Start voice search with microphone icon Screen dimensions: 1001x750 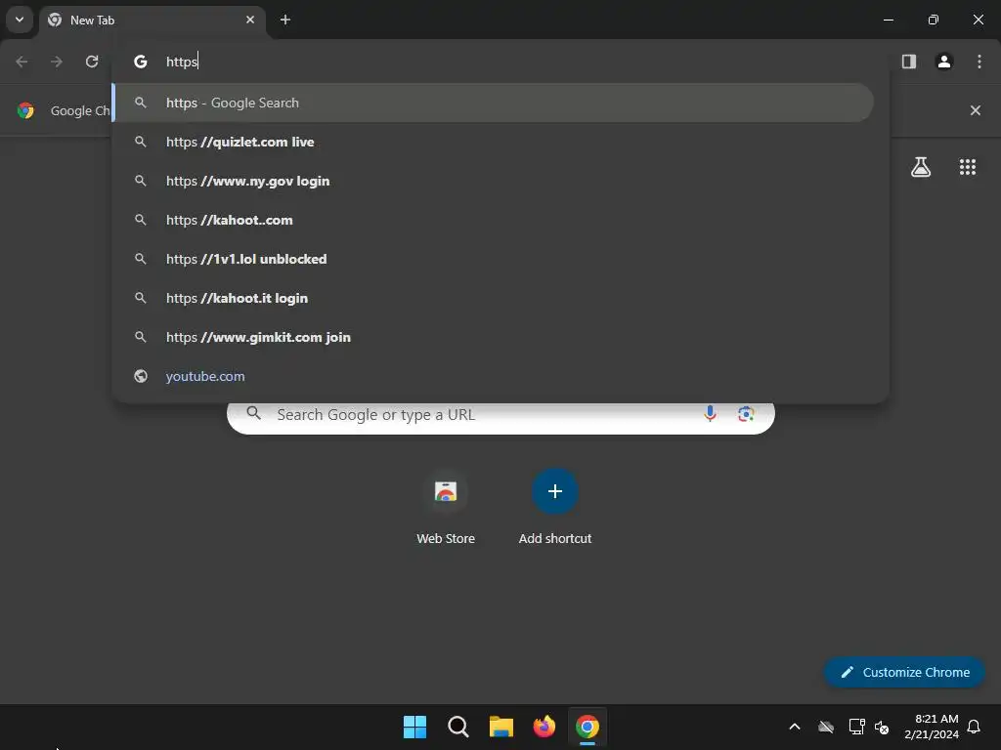coord(710,414)
